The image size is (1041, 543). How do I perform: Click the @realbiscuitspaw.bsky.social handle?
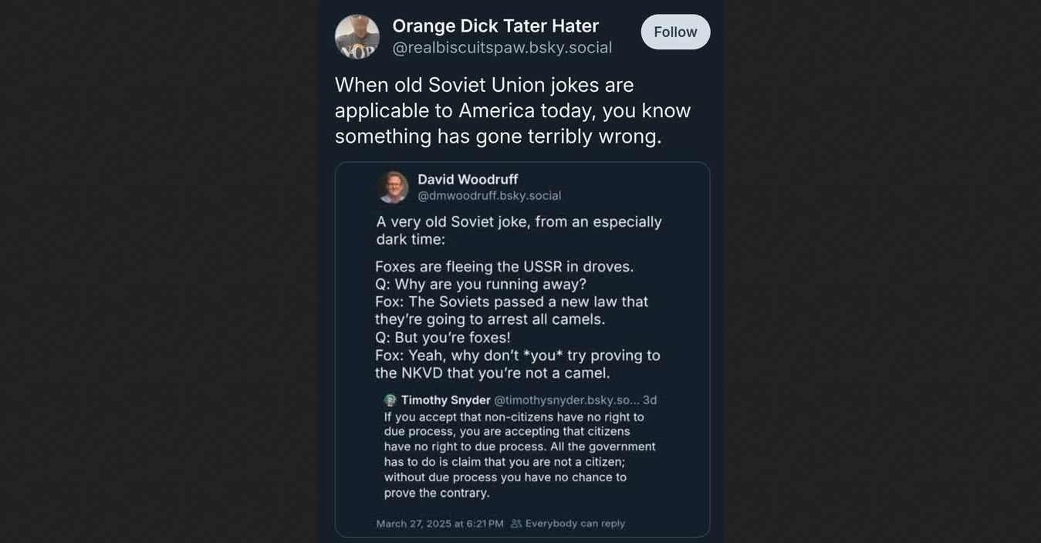(x=502, y=48)
